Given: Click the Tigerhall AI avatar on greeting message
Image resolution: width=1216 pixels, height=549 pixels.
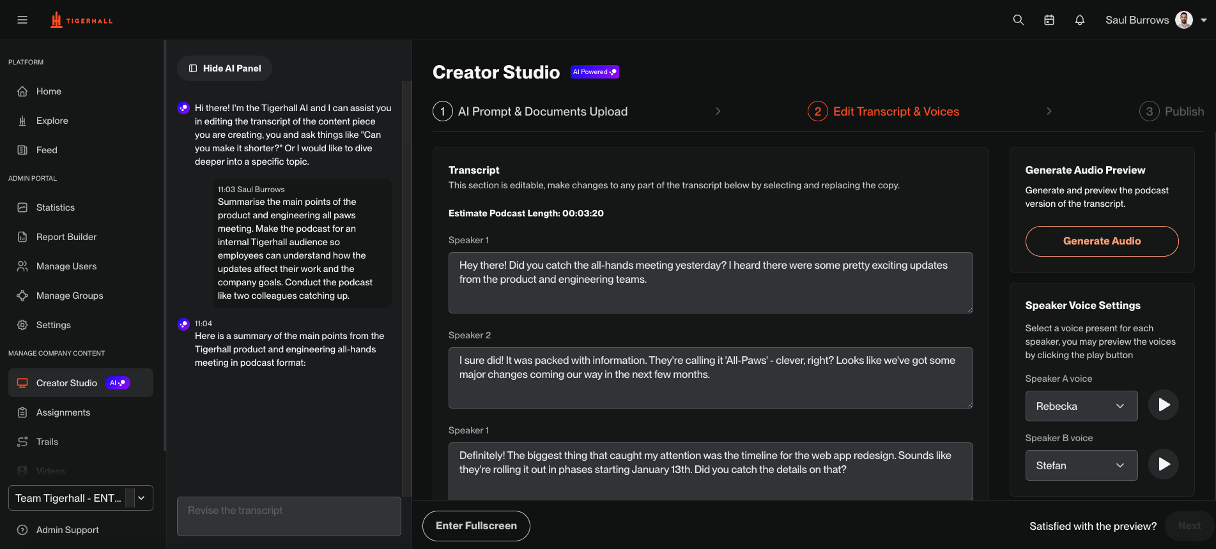Looking at the screenshot, I should click(183, 108).
